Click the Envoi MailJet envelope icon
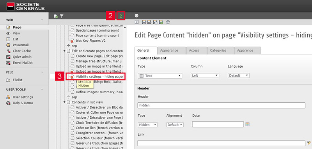 (x=8, y=63)
